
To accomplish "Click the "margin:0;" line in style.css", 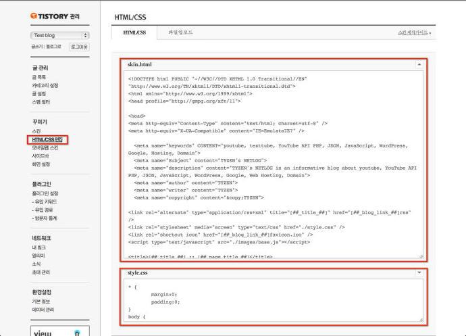I will pyautogui.click(x=164, y=294).
